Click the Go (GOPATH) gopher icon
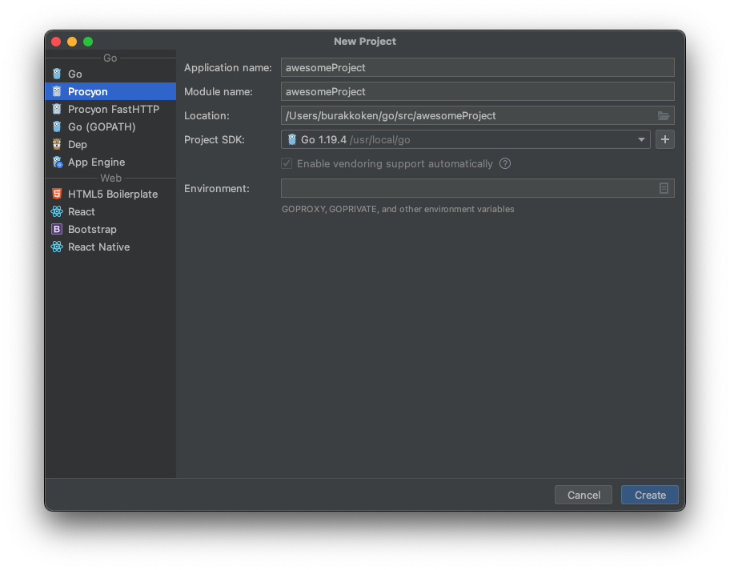Image resolution: width=730 pixels, height=570 pixels. (57, 127)
